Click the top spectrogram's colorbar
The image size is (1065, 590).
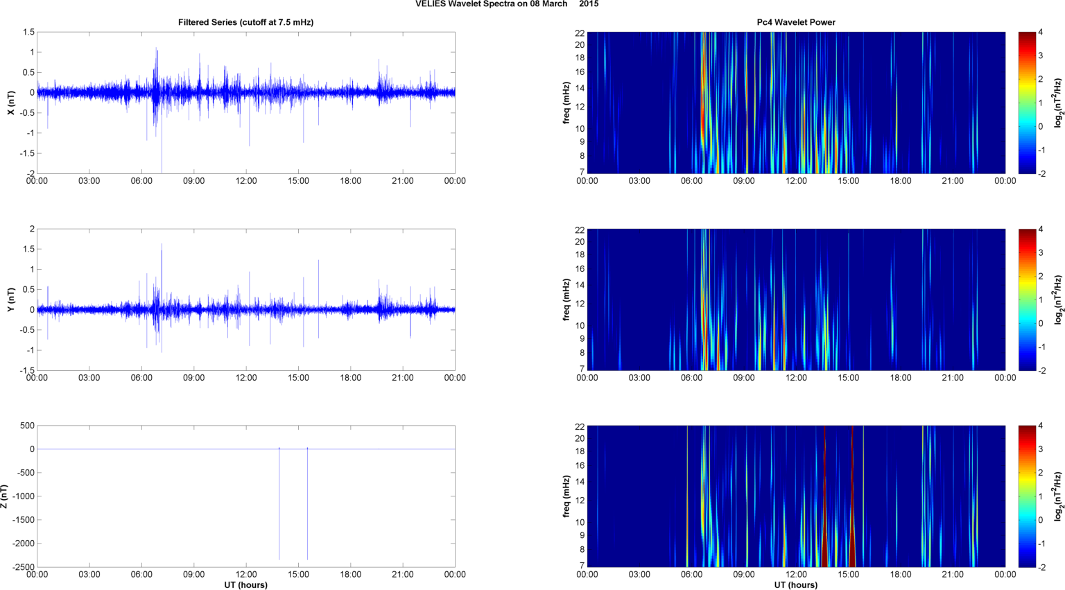[x=1026, y=103]
